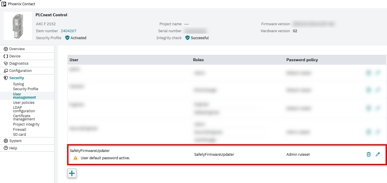Open SD card page
Image resolution: width=387 pixels, height=183 pixels.
click(19, 135)
